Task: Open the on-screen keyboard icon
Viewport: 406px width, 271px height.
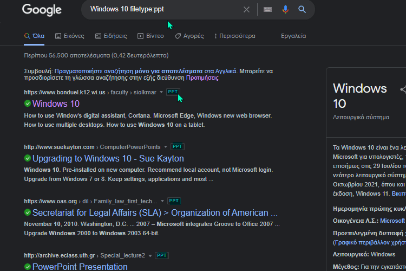Action: point(267,10)
